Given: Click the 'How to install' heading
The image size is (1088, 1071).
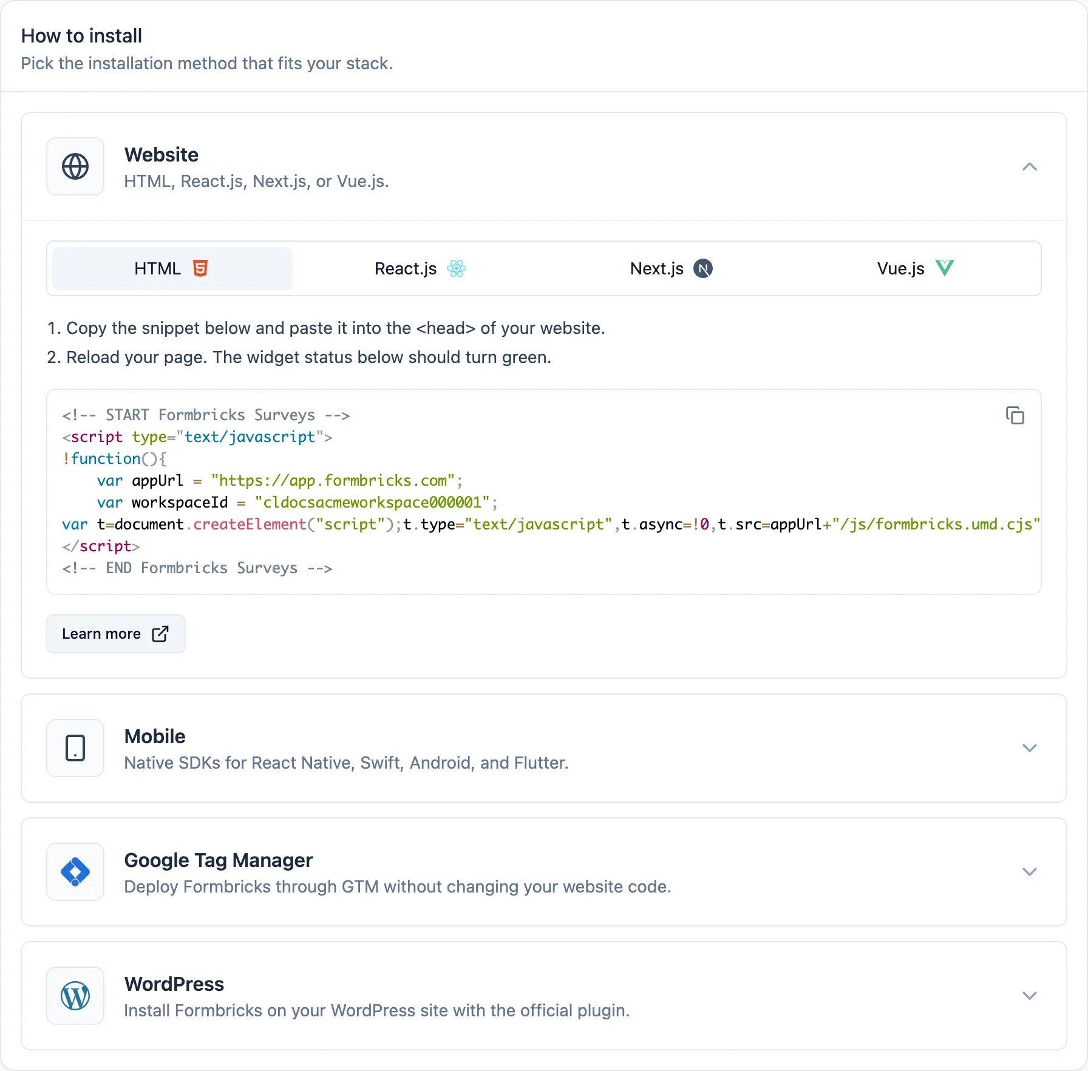Looking at the screenshot, I should click(x=81, y=36).
